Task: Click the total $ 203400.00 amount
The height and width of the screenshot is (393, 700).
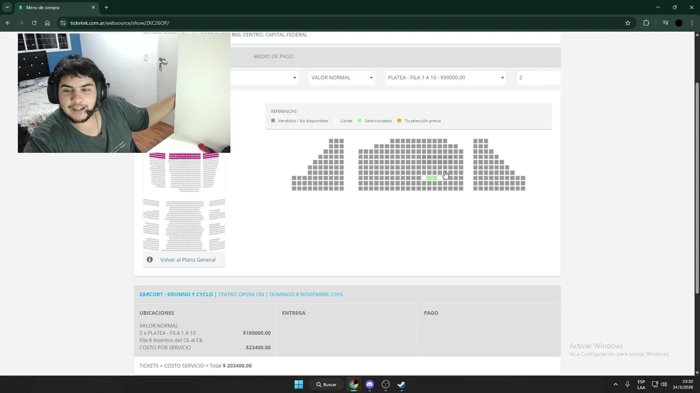Action: click(237, 366)
